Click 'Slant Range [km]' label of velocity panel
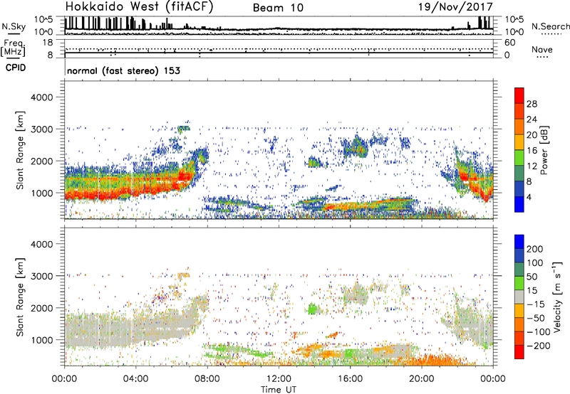Screen dimensions: 570x394 20,297
